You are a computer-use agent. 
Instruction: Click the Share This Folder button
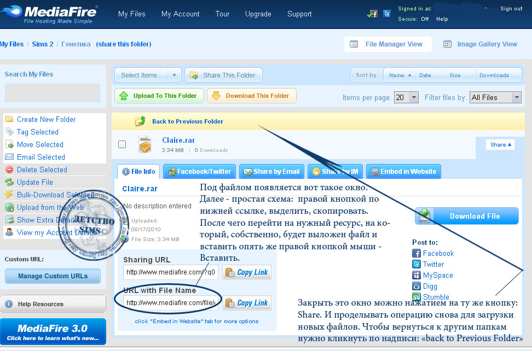point(223,75)
